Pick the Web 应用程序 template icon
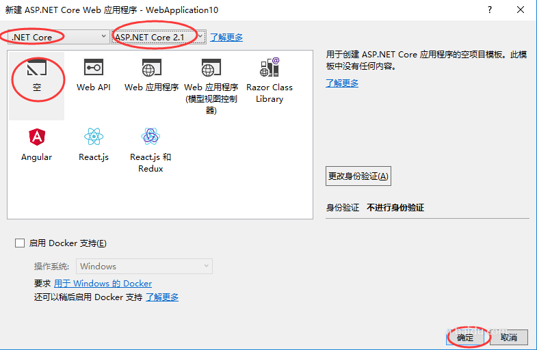Viewport: 537px width, 350px height. tap(151, 68)
